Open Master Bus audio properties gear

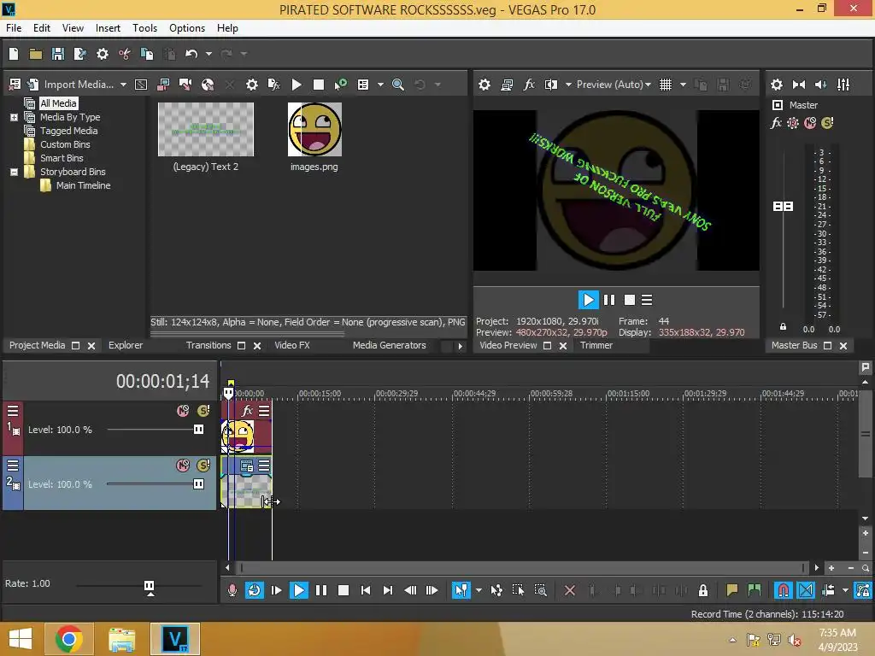tap(776, 85)
